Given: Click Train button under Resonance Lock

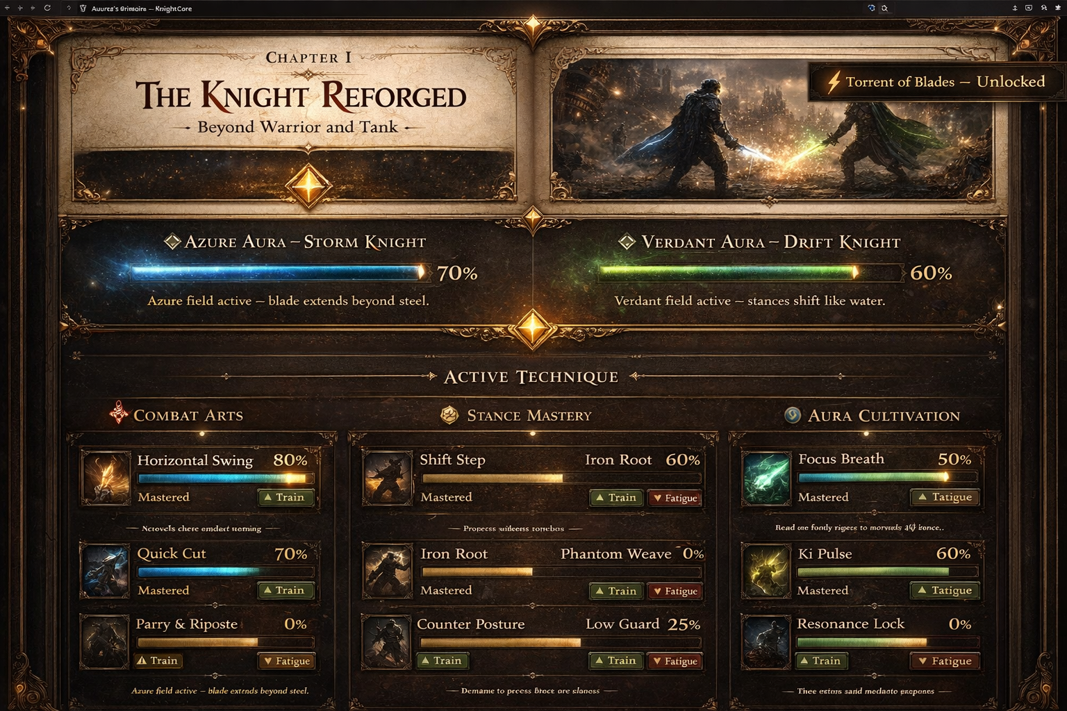Looking at the screenshot, I should (820, 661).
